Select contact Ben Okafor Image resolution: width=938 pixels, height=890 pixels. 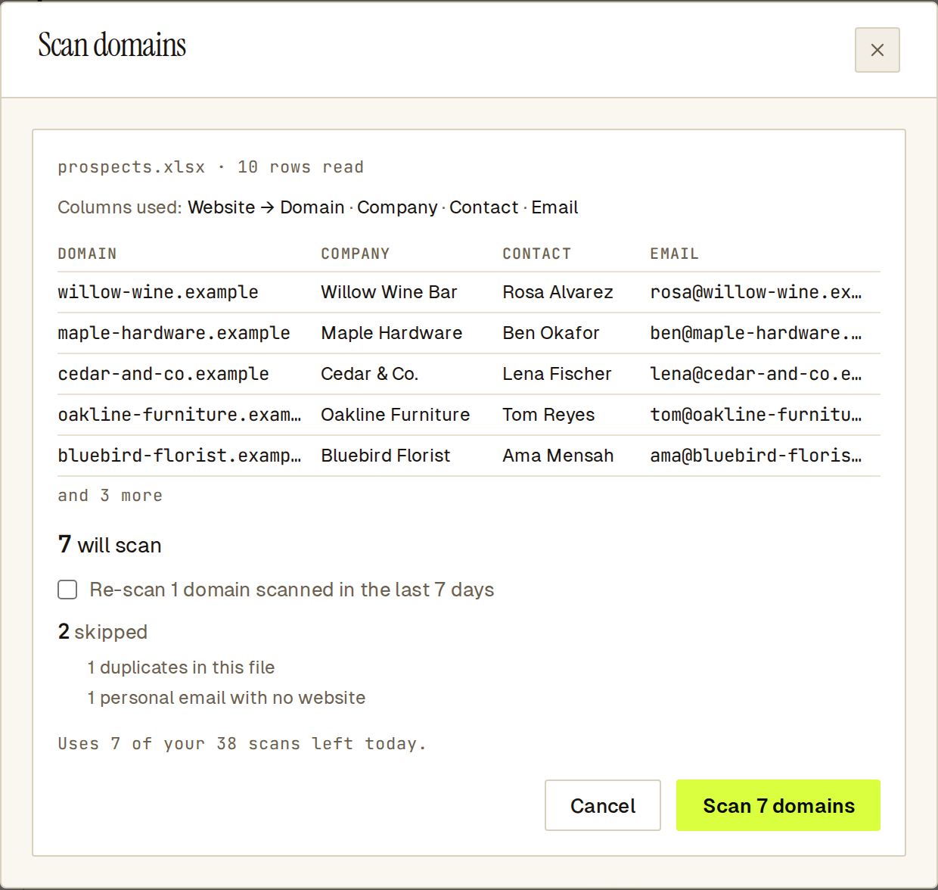pyautogui.click(x=551, y=333)
